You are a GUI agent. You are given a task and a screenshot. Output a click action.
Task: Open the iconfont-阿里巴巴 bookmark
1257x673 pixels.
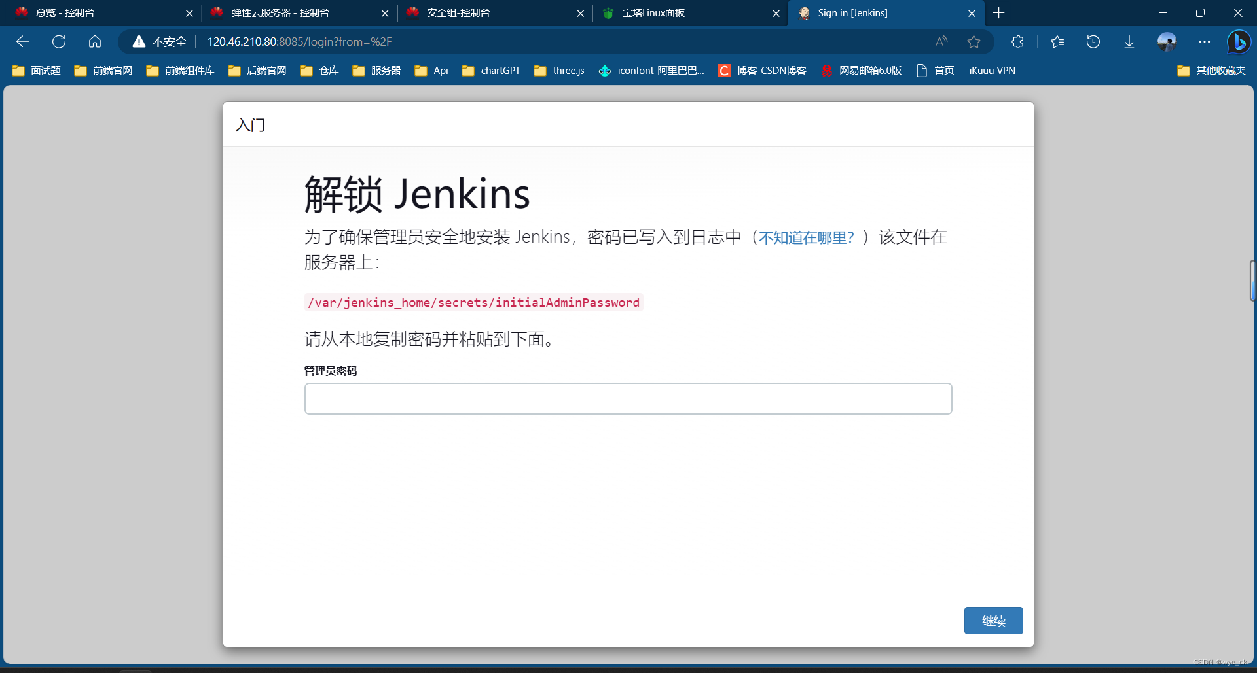(x=651, y=71)
